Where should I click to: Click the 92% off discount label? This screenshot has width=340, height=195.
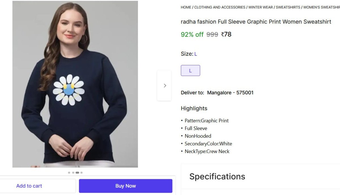pyautogui.click(x=192, y=34)
